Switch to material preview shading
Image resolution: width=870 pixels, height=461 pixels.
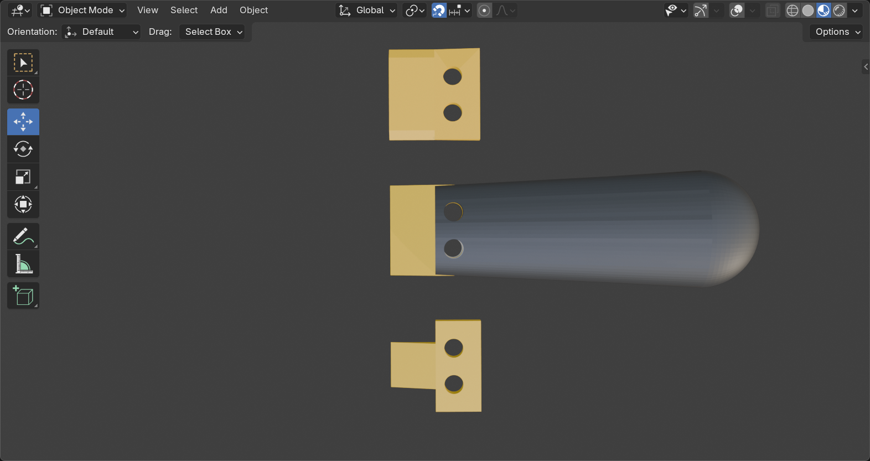click(824, 10)
